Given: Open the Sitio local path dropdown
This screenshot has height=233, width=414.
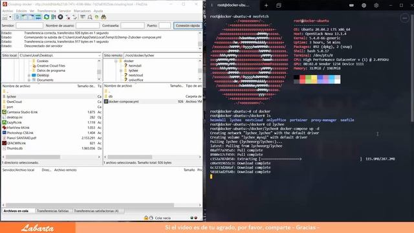Looking at the screenshot, I should (x=99, y=56).
